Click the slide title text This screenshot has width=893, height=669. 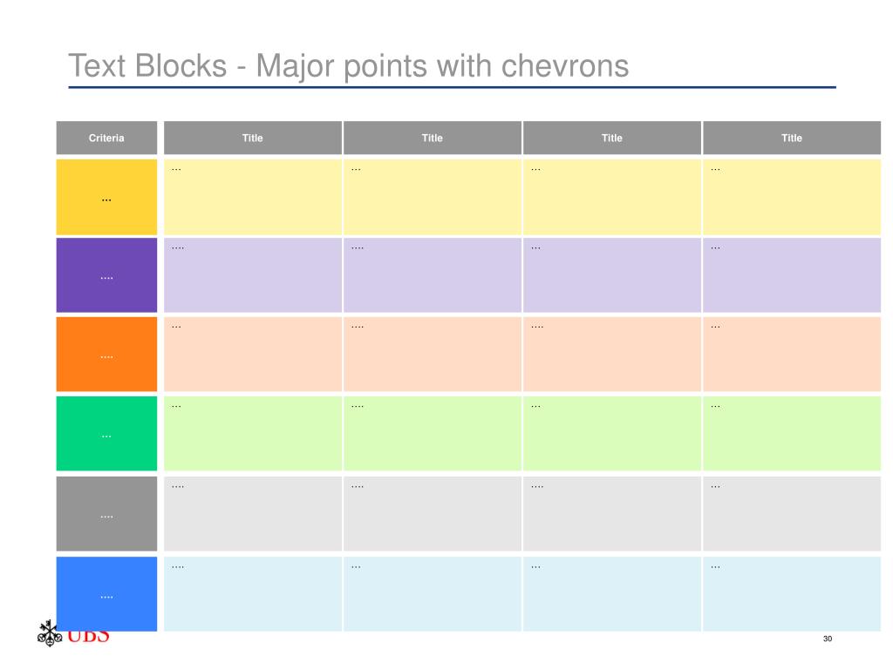click(x=349, y=66)
